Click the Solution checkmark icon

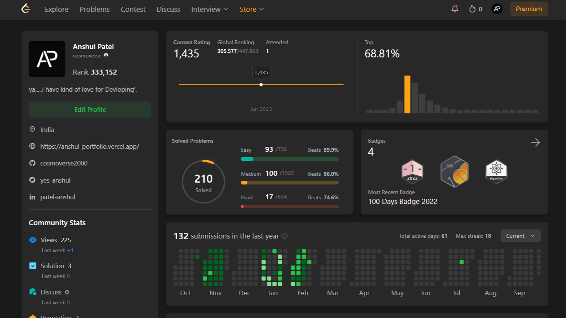(x=33, y=266)
